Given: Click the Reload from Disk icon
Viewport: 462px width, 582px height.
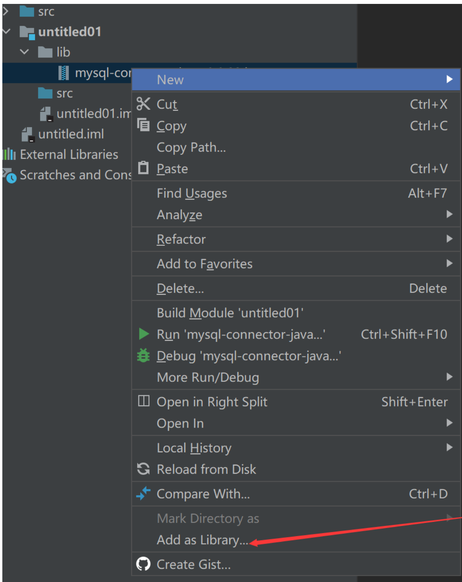Looking at the screenshot, I should point(143,469).
